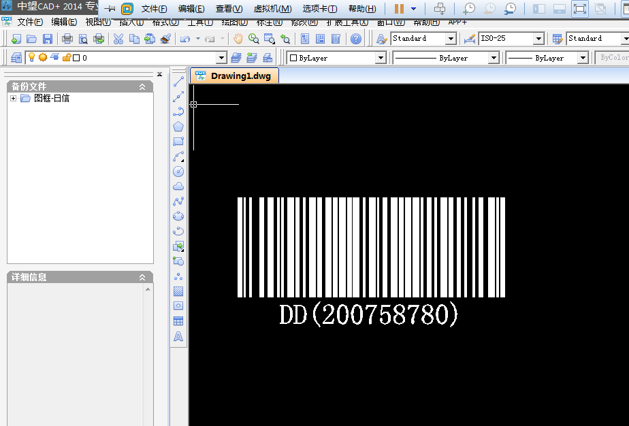Select the Hatch tool
The width and height of the screenshot is (629, 426).
[178, 291]
